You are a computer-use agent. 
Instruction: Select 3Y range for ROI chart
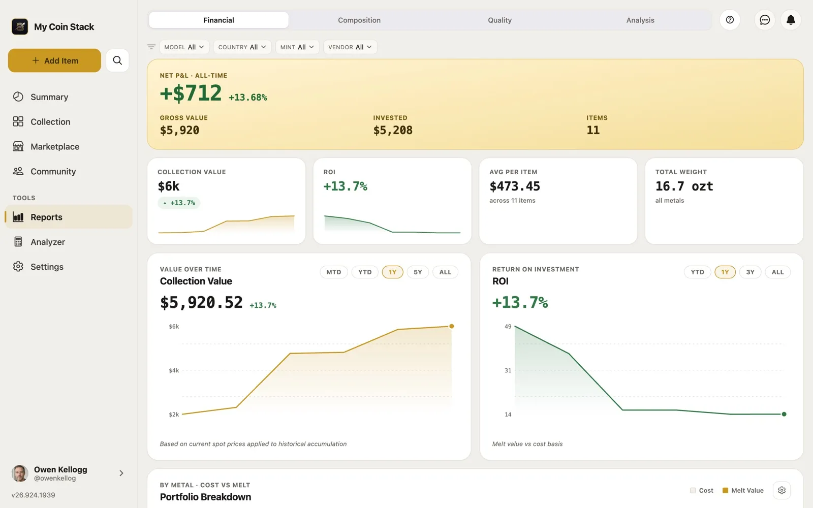[x=750, y=272]
